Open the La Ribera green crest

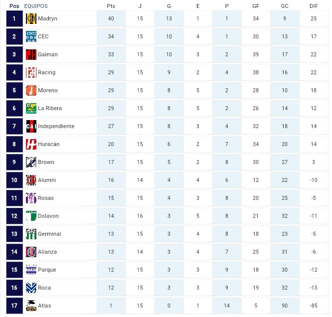coord(31,108)
